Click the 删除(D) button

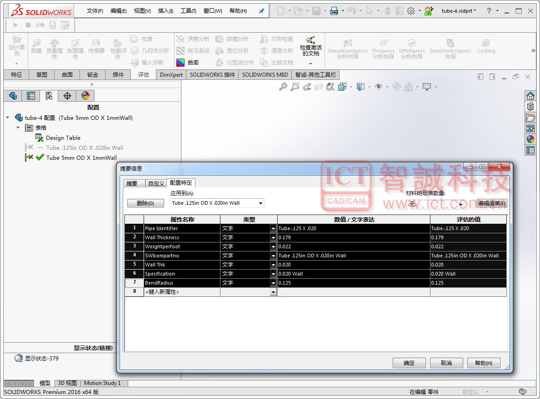coord(145,203)
